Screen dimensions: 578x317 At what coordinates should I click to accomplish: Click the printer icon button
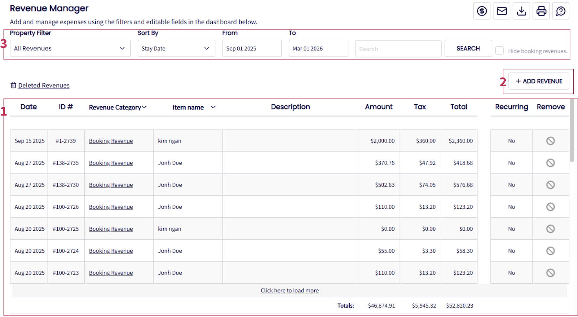click(x=541, y=11)
